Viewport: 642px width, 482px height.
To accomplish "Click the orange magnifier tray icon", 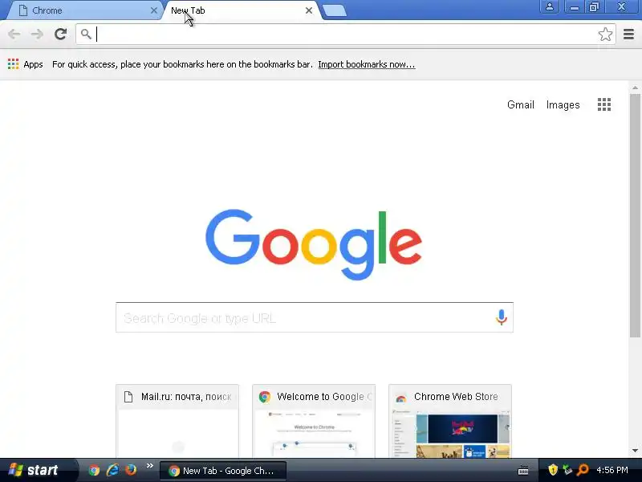I will click(583, 470).
